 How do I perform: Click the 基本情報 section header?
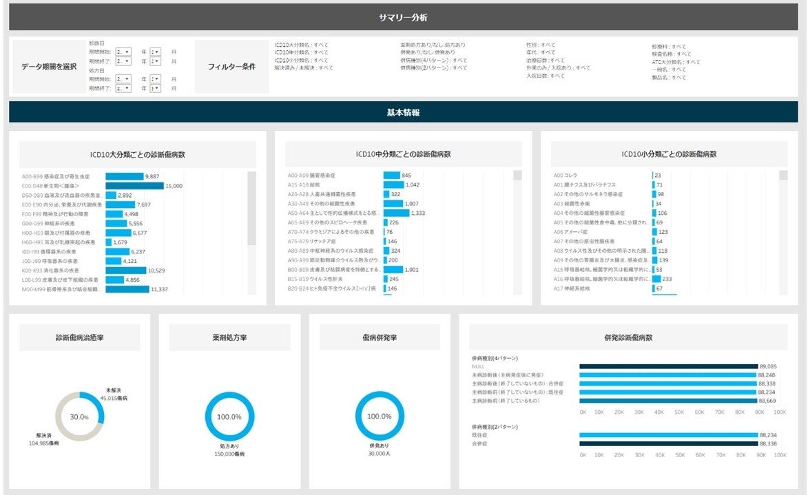(404, 110)
